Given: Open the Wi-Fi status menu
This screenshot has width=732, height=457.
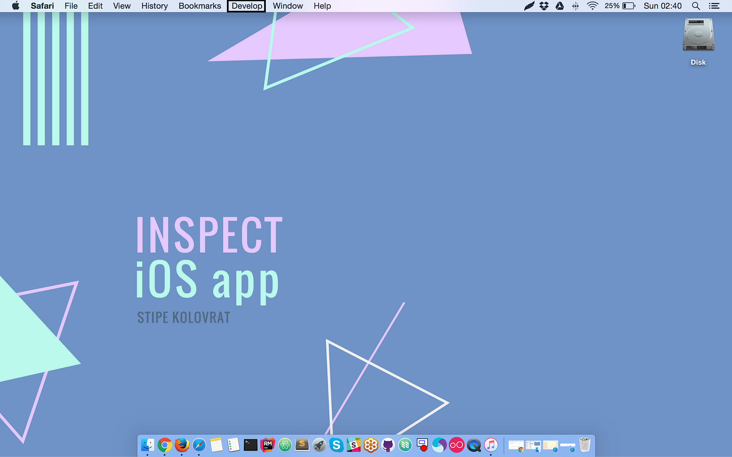Looking at the screenshot, I should 592,6.
